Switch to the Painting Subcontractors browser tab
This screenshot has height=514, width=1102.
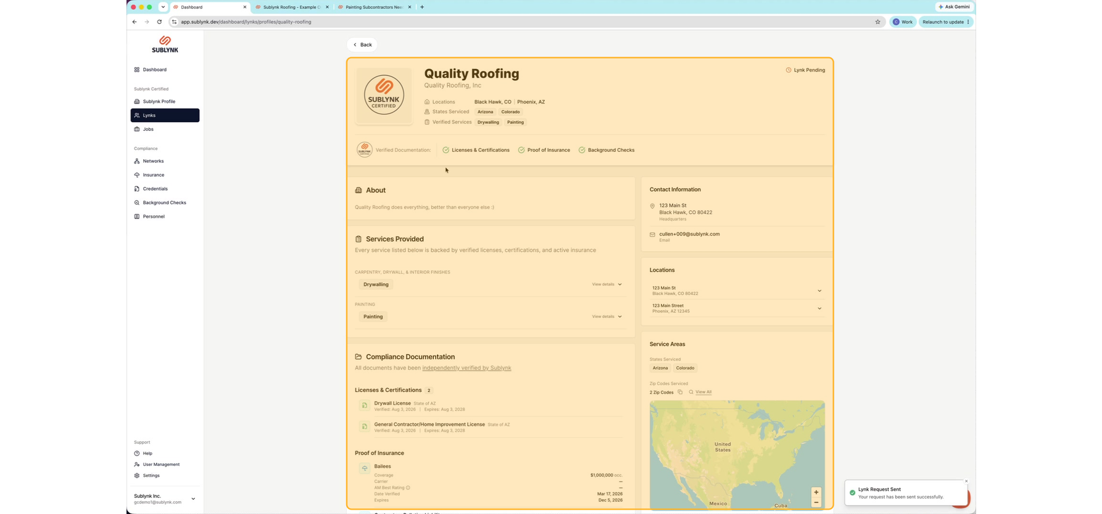click(374, 7)
